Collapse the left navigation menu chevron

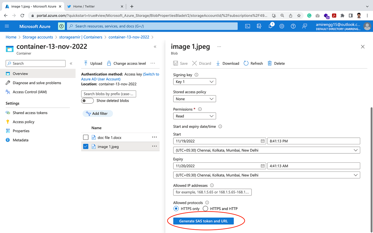tap(71, 63)
